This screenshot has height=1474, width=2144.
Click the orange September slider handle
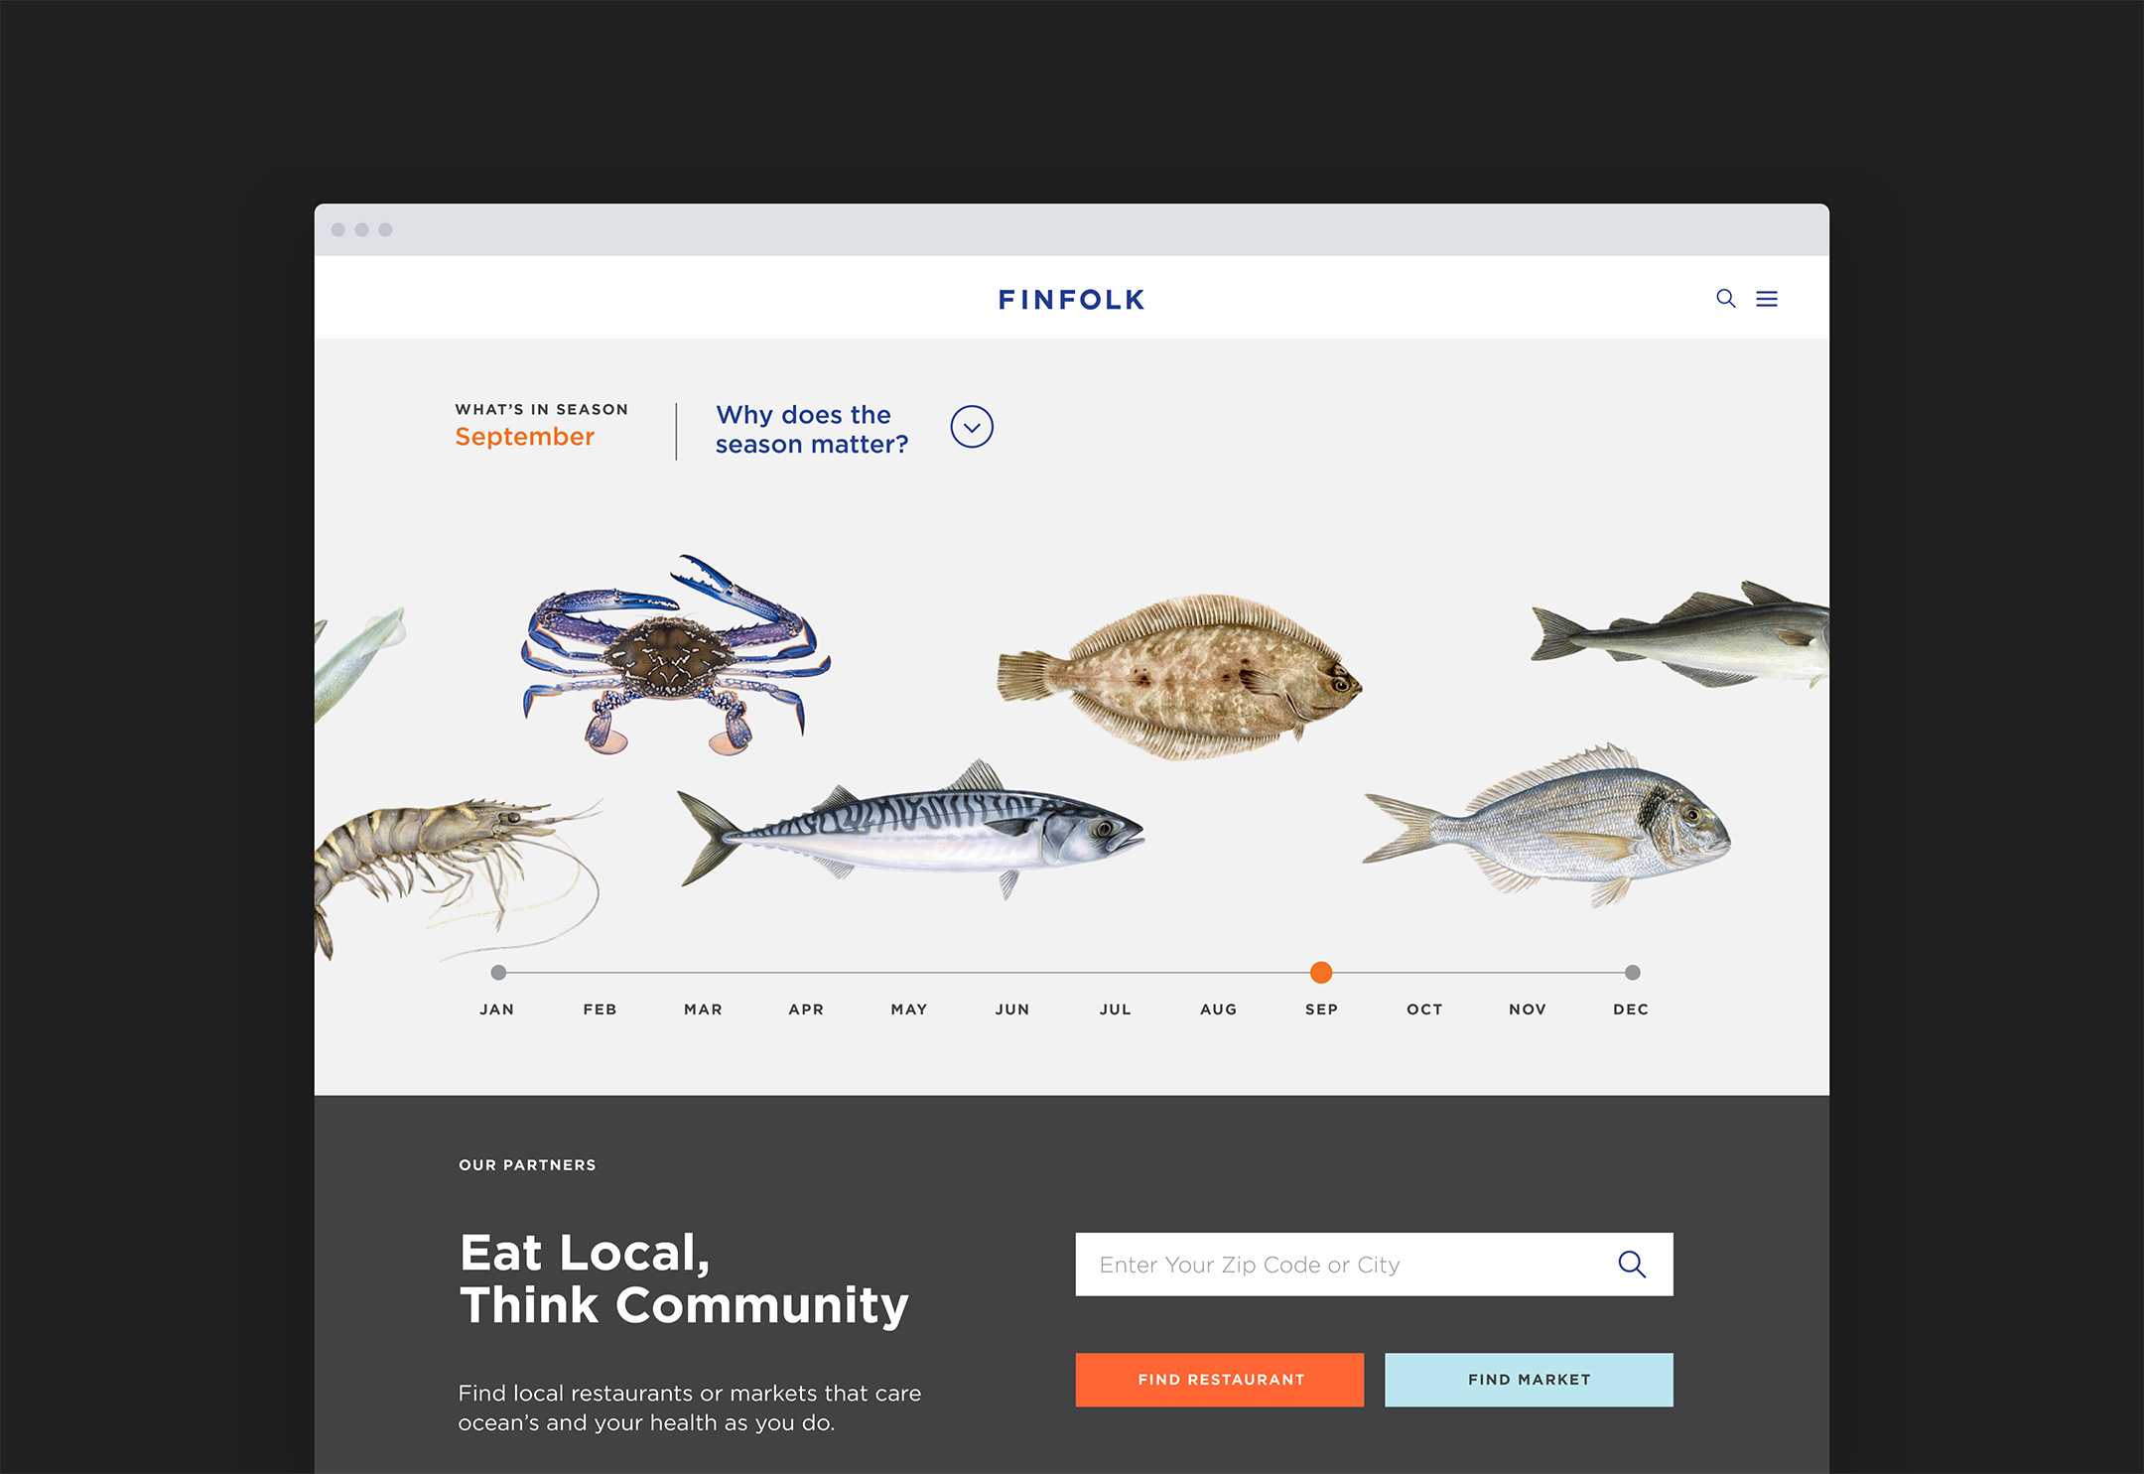pyautogui.click(x=1321, y=973)
